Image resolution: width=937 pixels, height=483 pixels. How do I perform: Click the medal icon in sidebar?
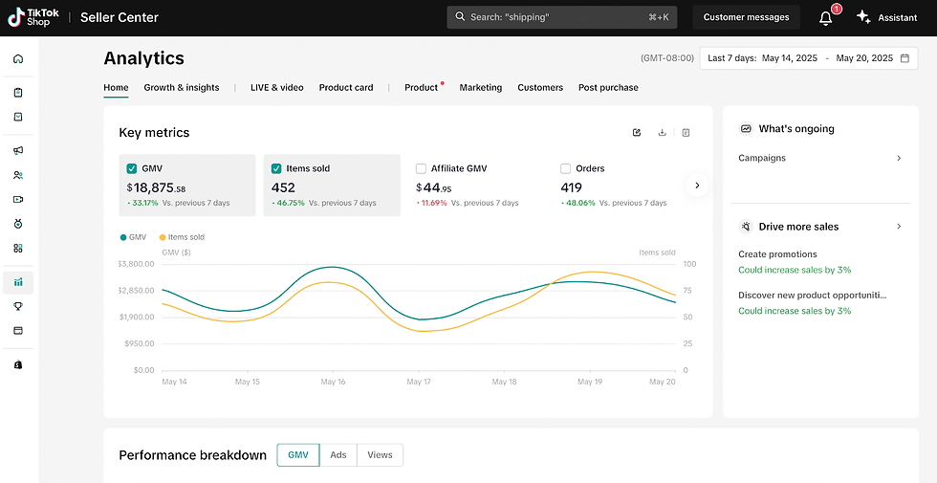pyautogui.click(x=18, y=224)
